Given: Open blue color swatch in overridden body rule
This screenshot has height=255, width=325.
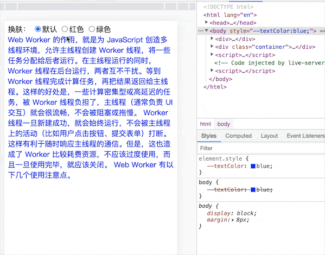Looking at the screenshot, I should (253, 190).
